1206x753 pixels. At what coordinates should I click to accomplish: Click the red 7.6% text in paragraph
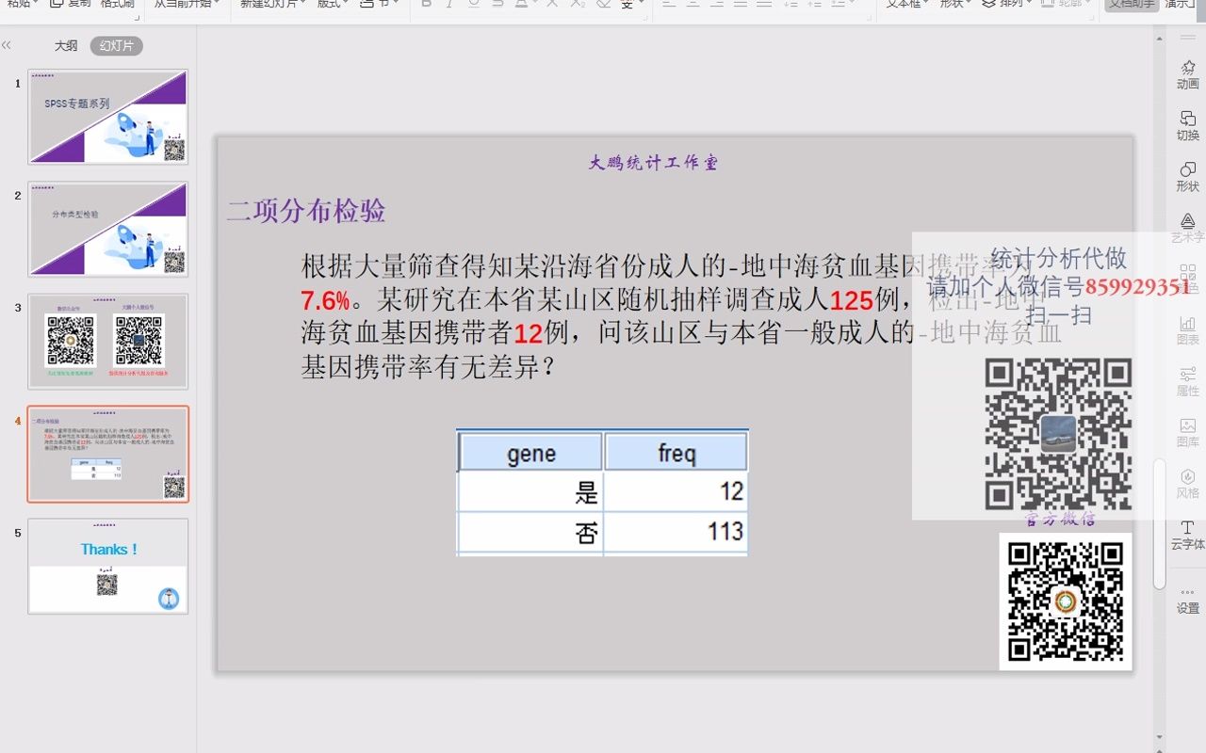tap(325, 300)
